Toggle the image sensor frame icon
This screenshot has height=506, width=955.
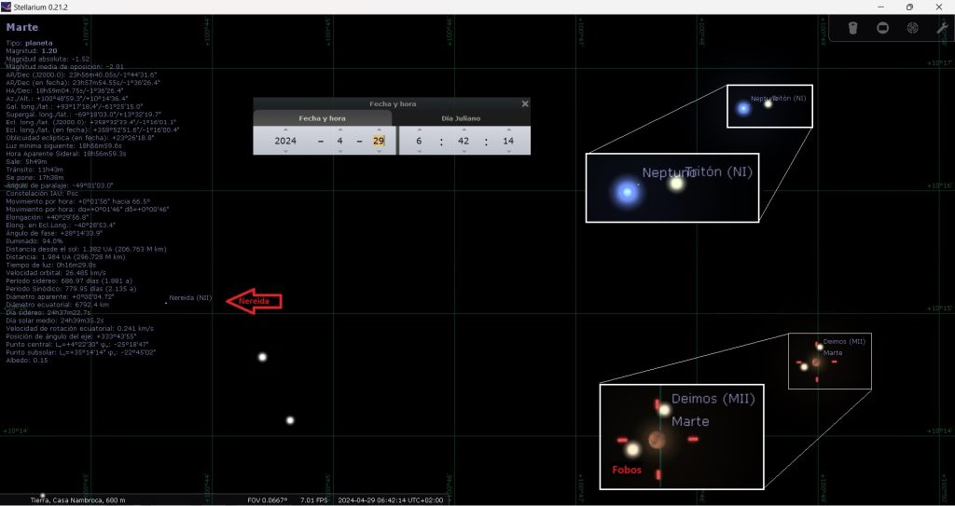tap(882, 28)
